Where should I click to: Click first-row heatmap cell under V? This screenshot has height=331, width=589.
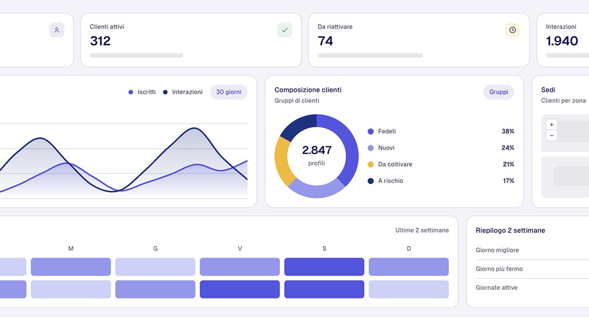coord(239,267)
